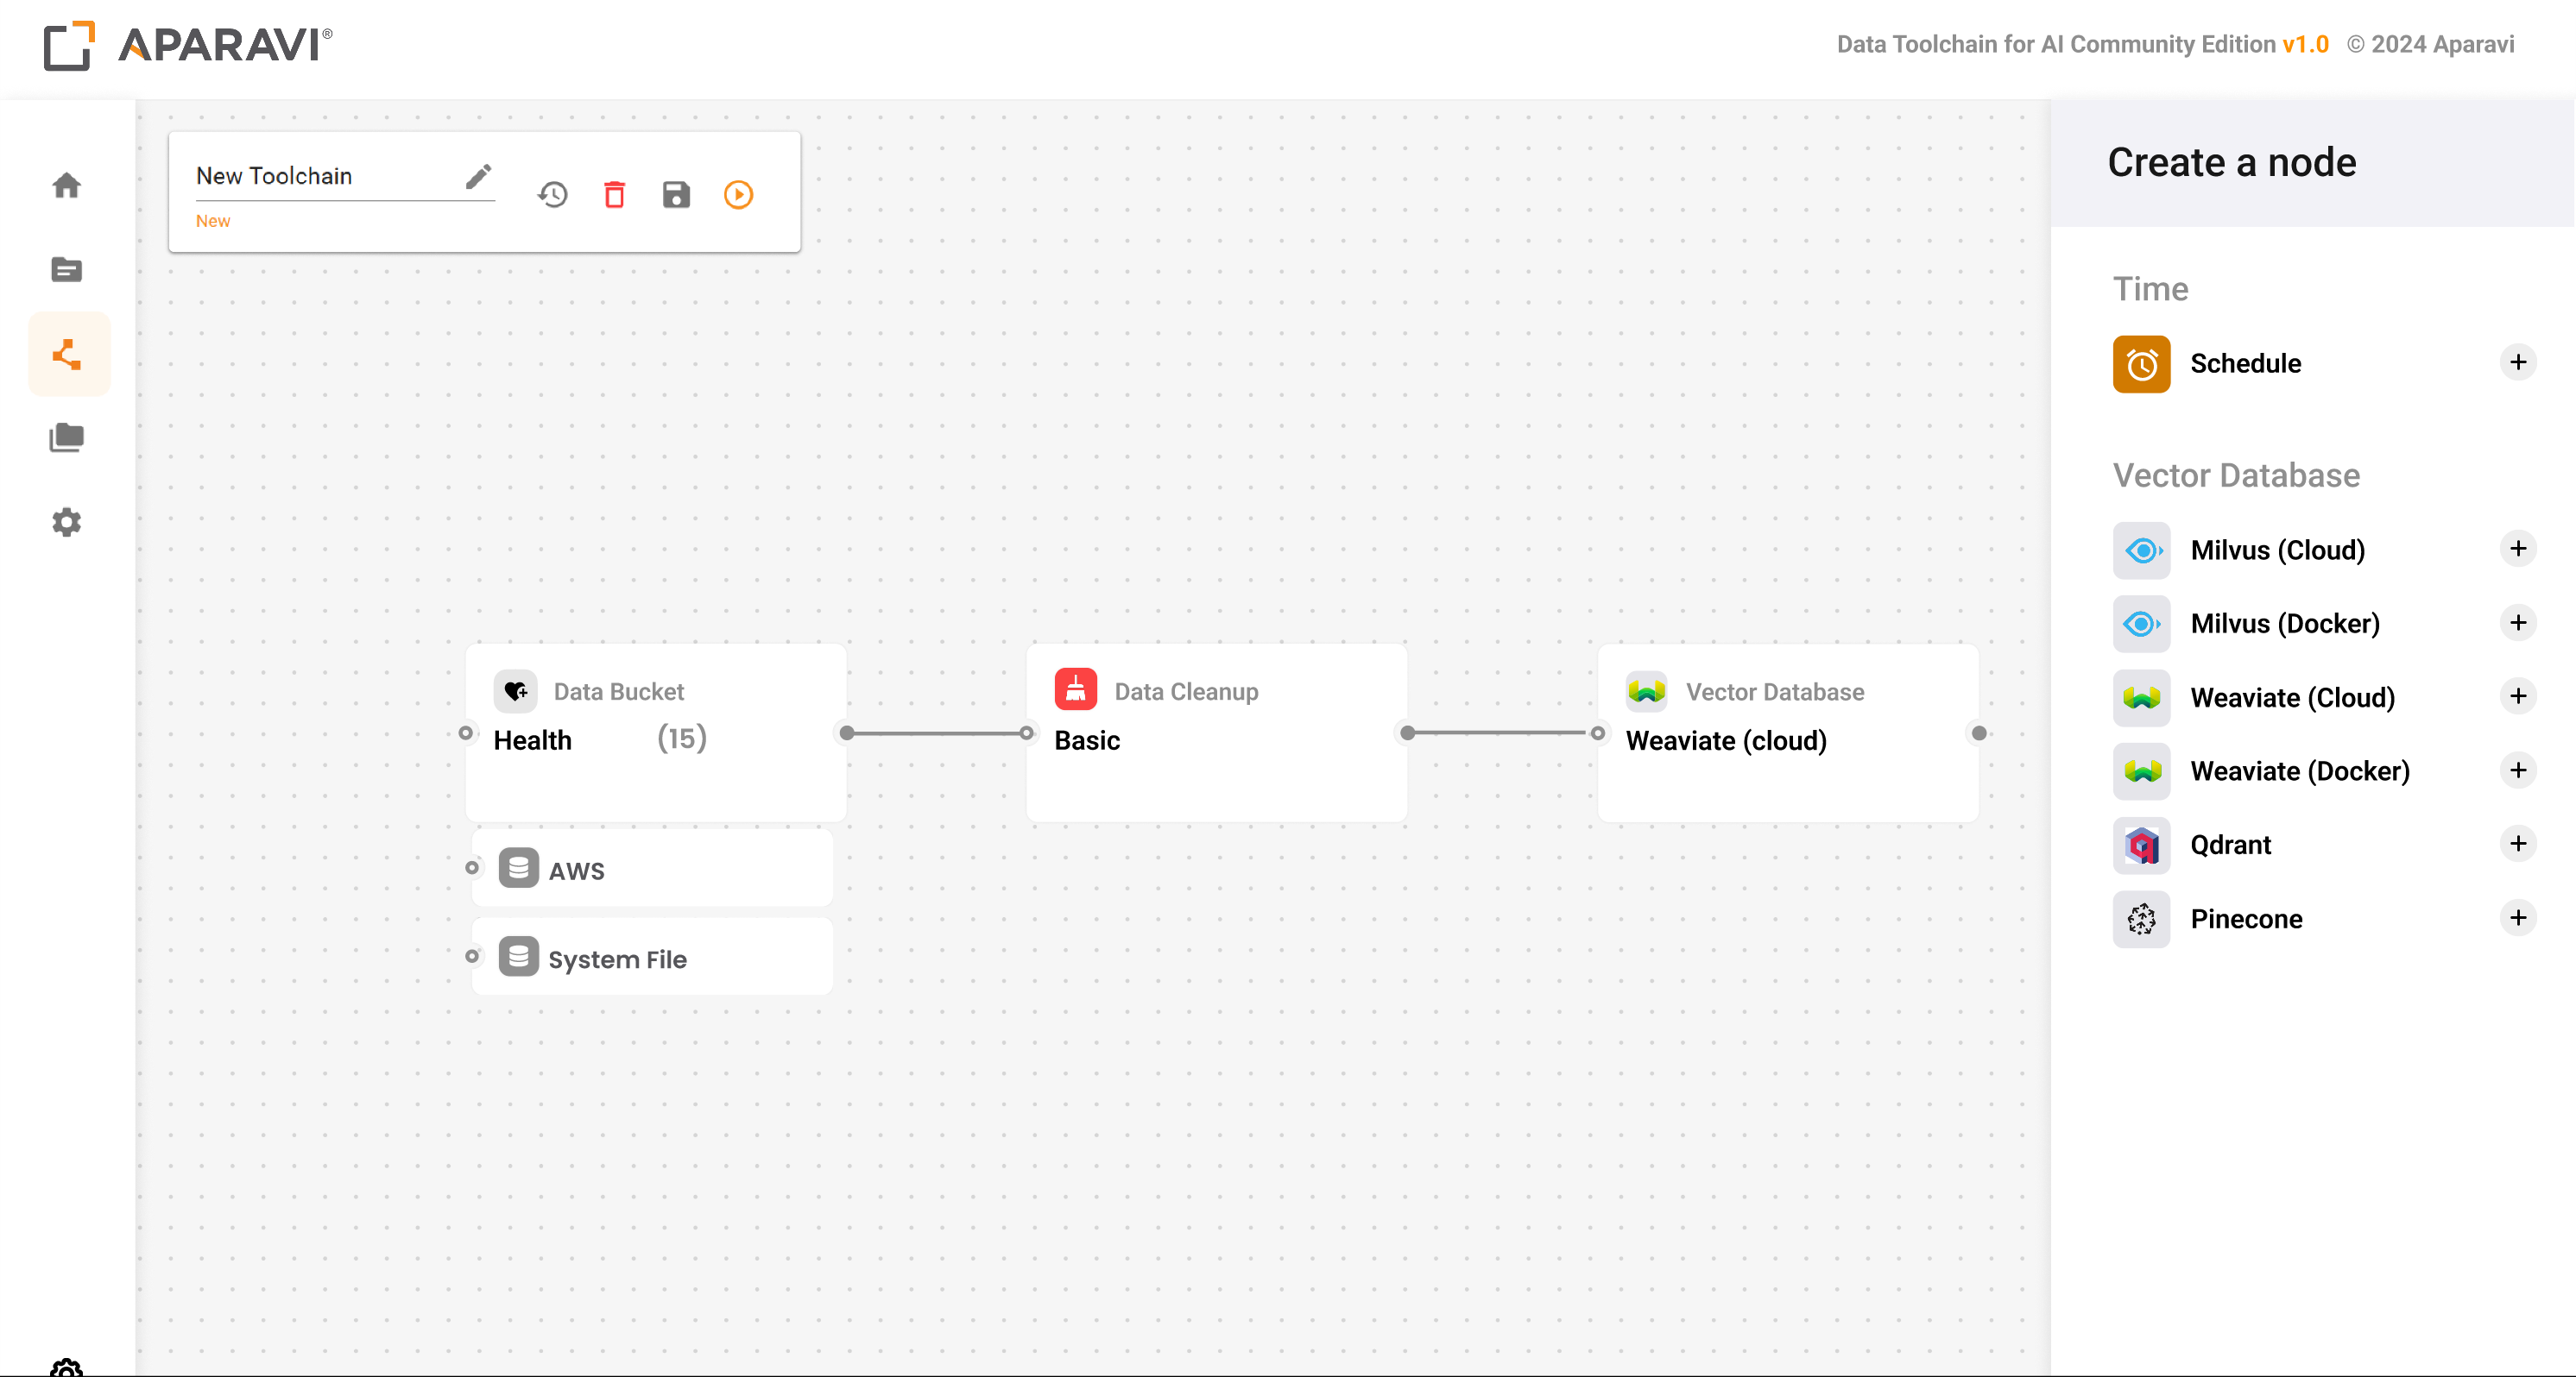2576x1377 pixels.
Task: Click the Weaviate icon on canvas node
Action: click(x=1647, y=690)
